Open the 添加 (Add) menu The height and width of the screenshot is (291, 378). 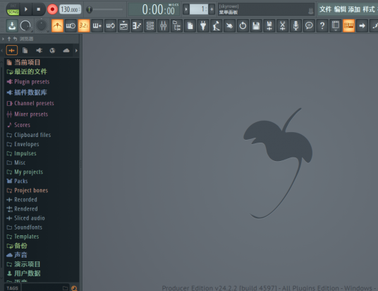pos(354,9)
